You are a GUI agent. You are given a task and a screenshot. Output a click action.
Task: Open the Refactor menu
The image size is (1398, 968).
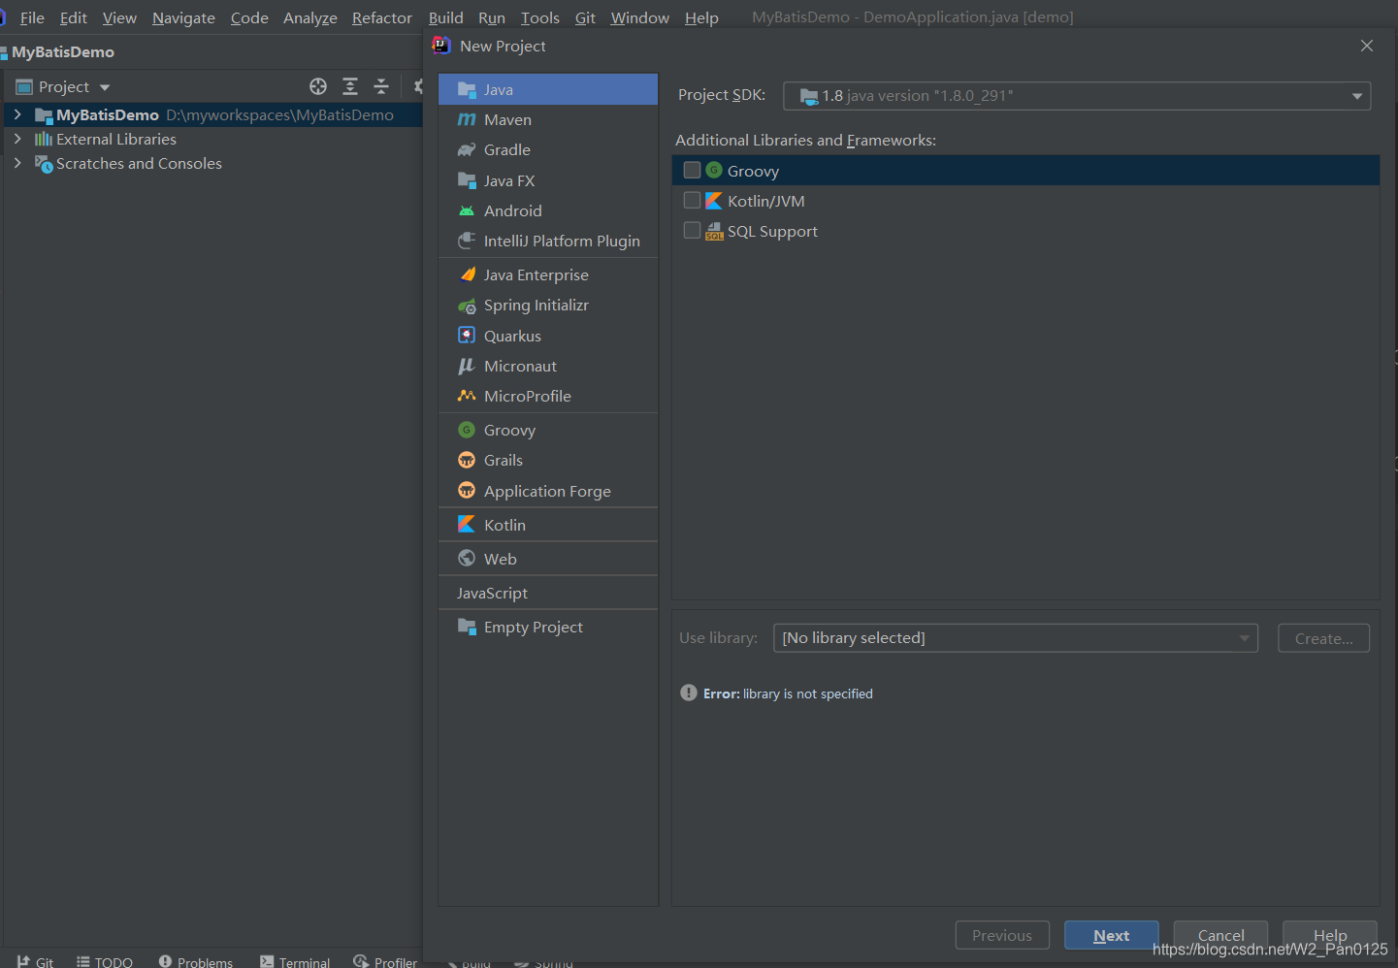(x=382, y=17)
